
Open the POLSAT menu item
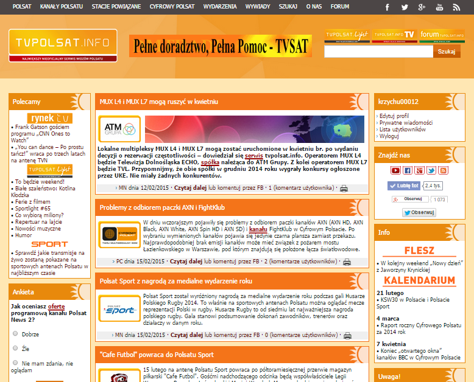pos(22,6)
